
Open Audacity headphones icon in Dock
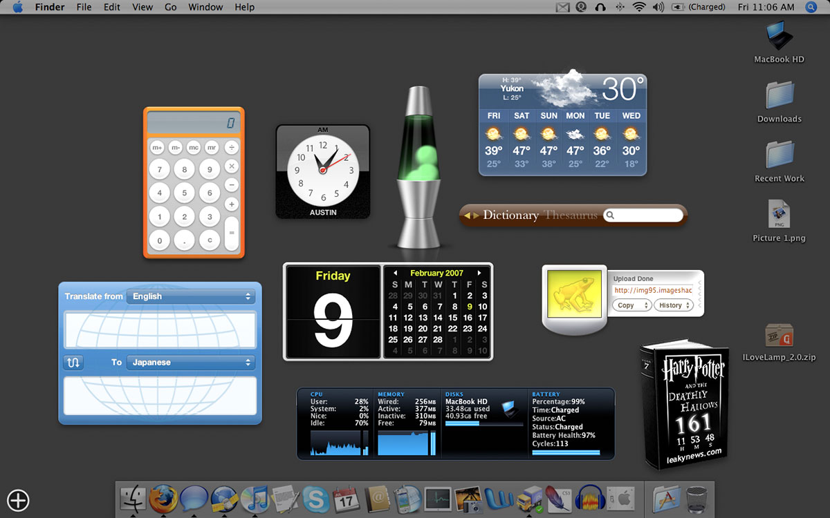[590, 499]
